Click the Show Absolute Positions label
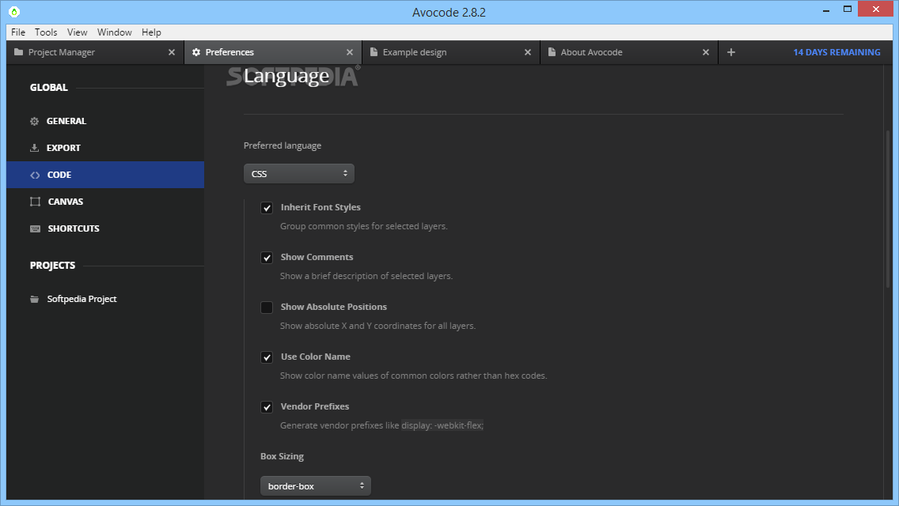 coord(334,307)
